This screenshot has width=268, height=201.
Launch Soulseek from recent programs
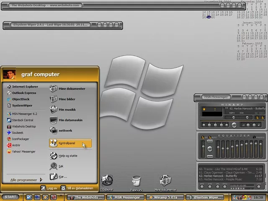pos(15,133)
